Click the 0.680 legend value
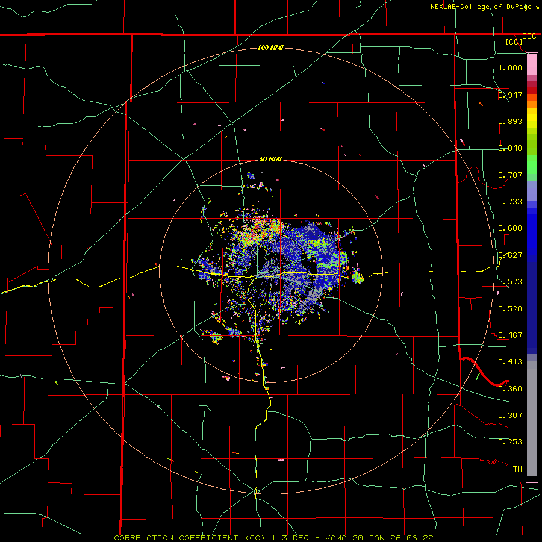Screen dimensions: 542x542 point(510,228)
